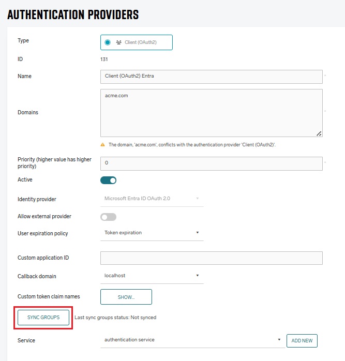This screenshot has height=361, width=345.
Task: Click the Domains textarea resize handle
Action: coord(319,133)
